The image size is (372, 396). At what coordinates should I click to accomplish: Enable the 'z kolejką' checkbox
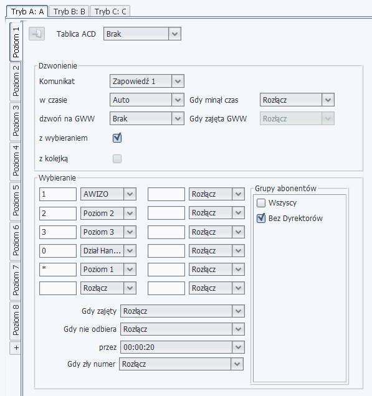pyautogui.click(x=117, y=159)
